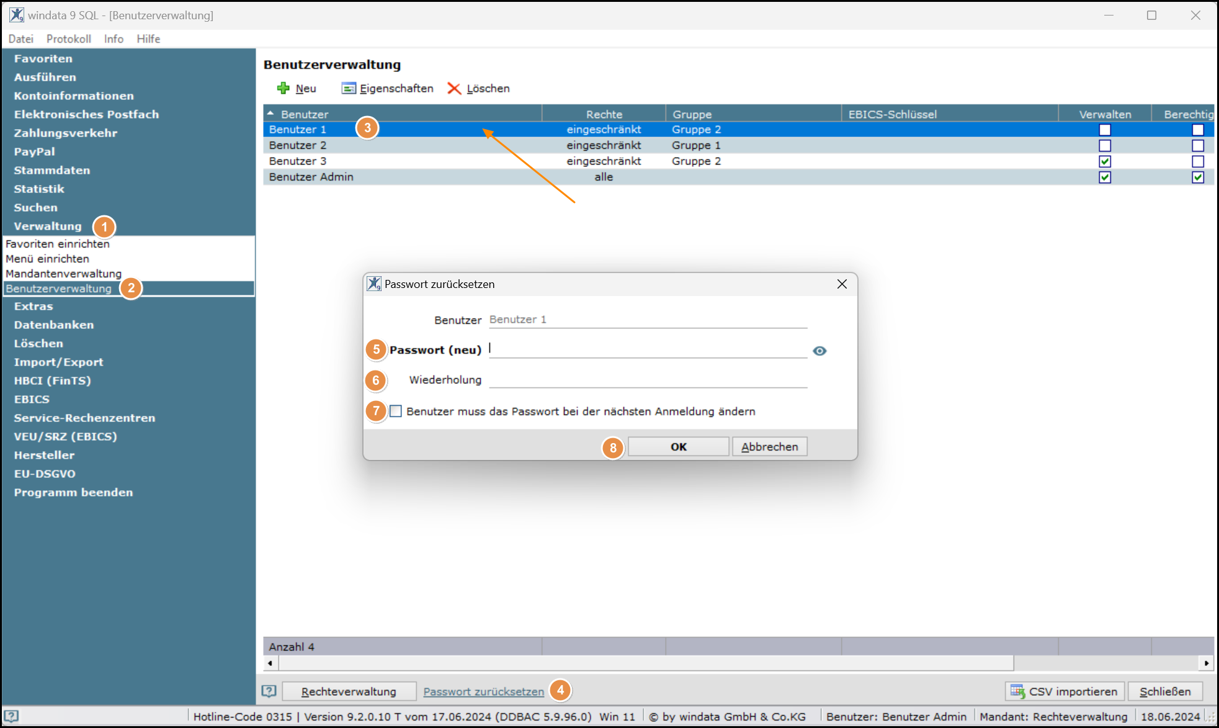Expand the Stammdaten sidebar section
Screen dimensions: 1219x728
52,170
